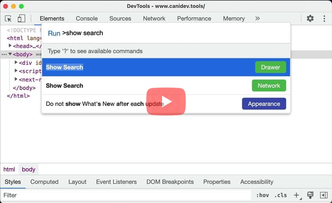
Task: Run the Show Search Drawer command
Action: tap(166, 67)
